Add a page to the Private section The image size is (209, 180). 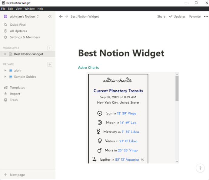point(50,64)
